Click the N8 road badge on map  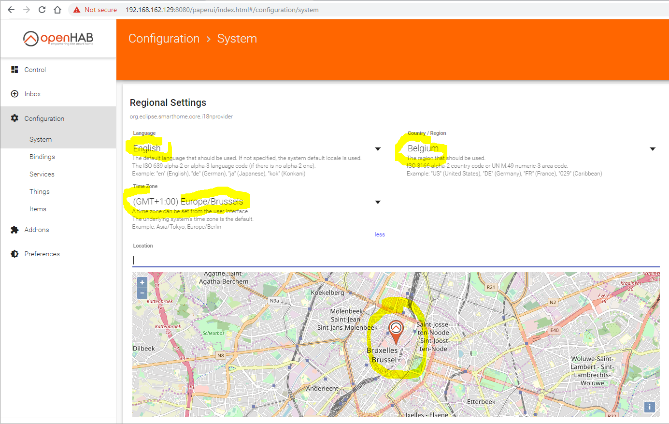coord(221,355)
